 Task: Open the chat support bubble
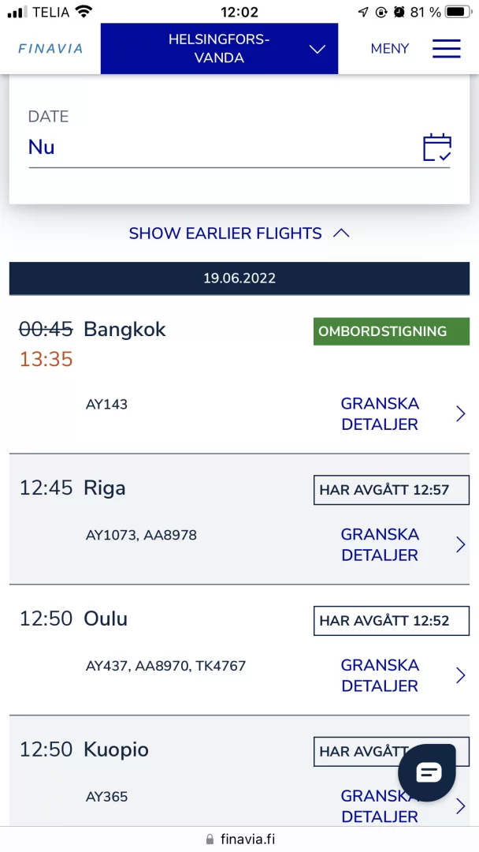427,772
